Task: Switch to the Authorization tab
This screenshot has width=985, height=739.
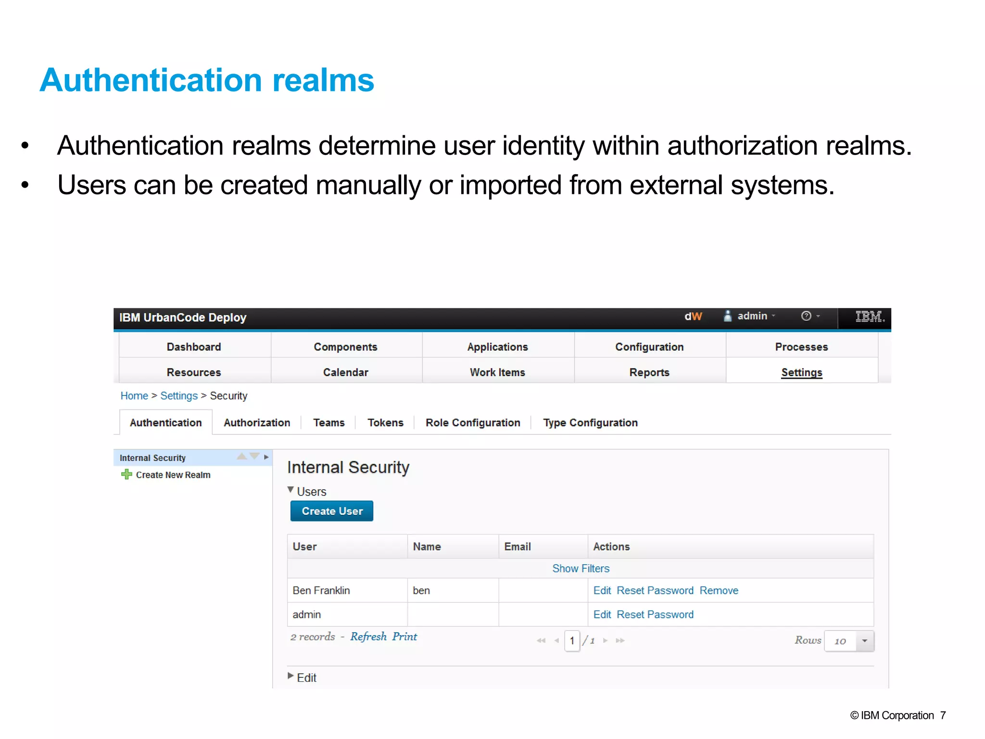Action: (x=257, y=422)
